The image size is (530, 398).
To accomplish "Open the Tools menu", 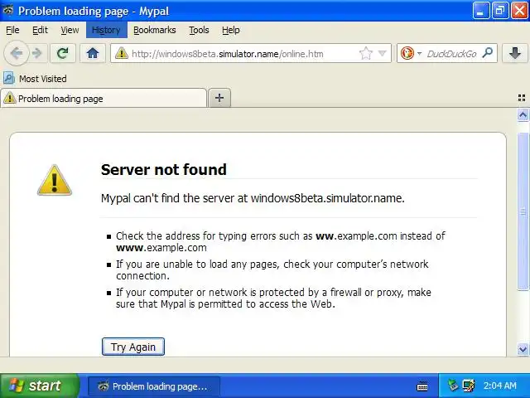I will [199, 30].
